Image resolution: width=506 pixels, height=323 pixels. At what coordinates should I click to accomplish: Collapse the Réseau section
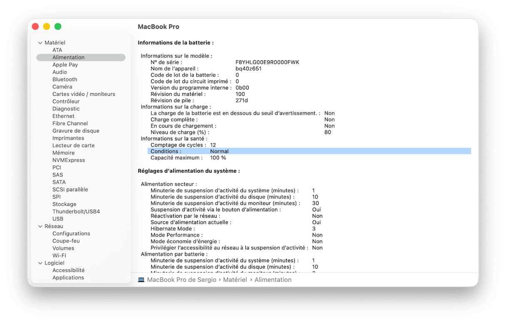point(40,226)
